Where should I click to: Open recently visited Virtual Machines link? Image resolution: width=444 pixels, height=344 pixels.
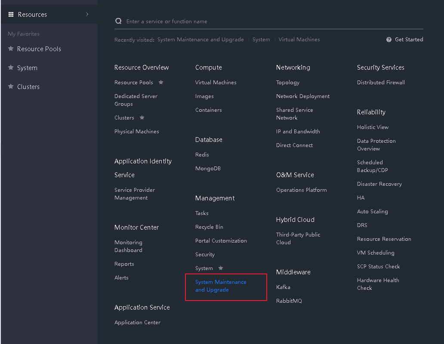tap(299, 40)
